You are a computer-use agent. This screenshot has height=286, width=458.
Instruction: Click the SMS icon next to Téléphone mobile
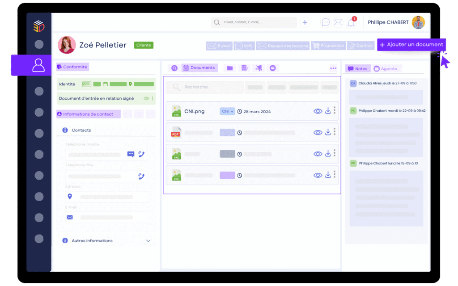coord(131,154)
